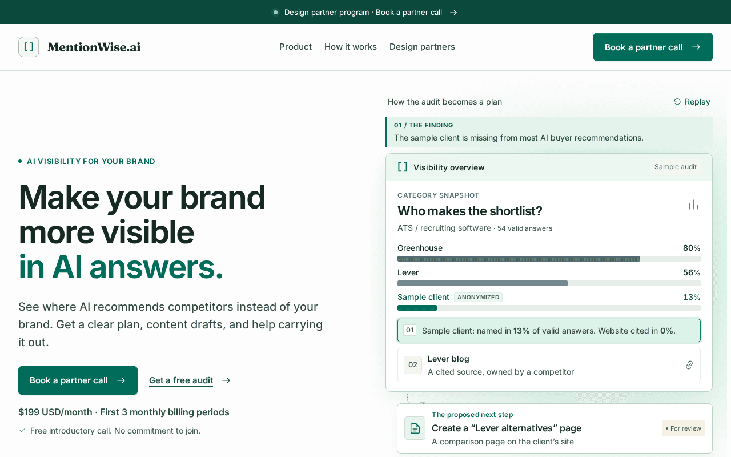Click the bar chart icon in category snapshot
The width and height of the screenshot is (731, 457).
(694, 205)
